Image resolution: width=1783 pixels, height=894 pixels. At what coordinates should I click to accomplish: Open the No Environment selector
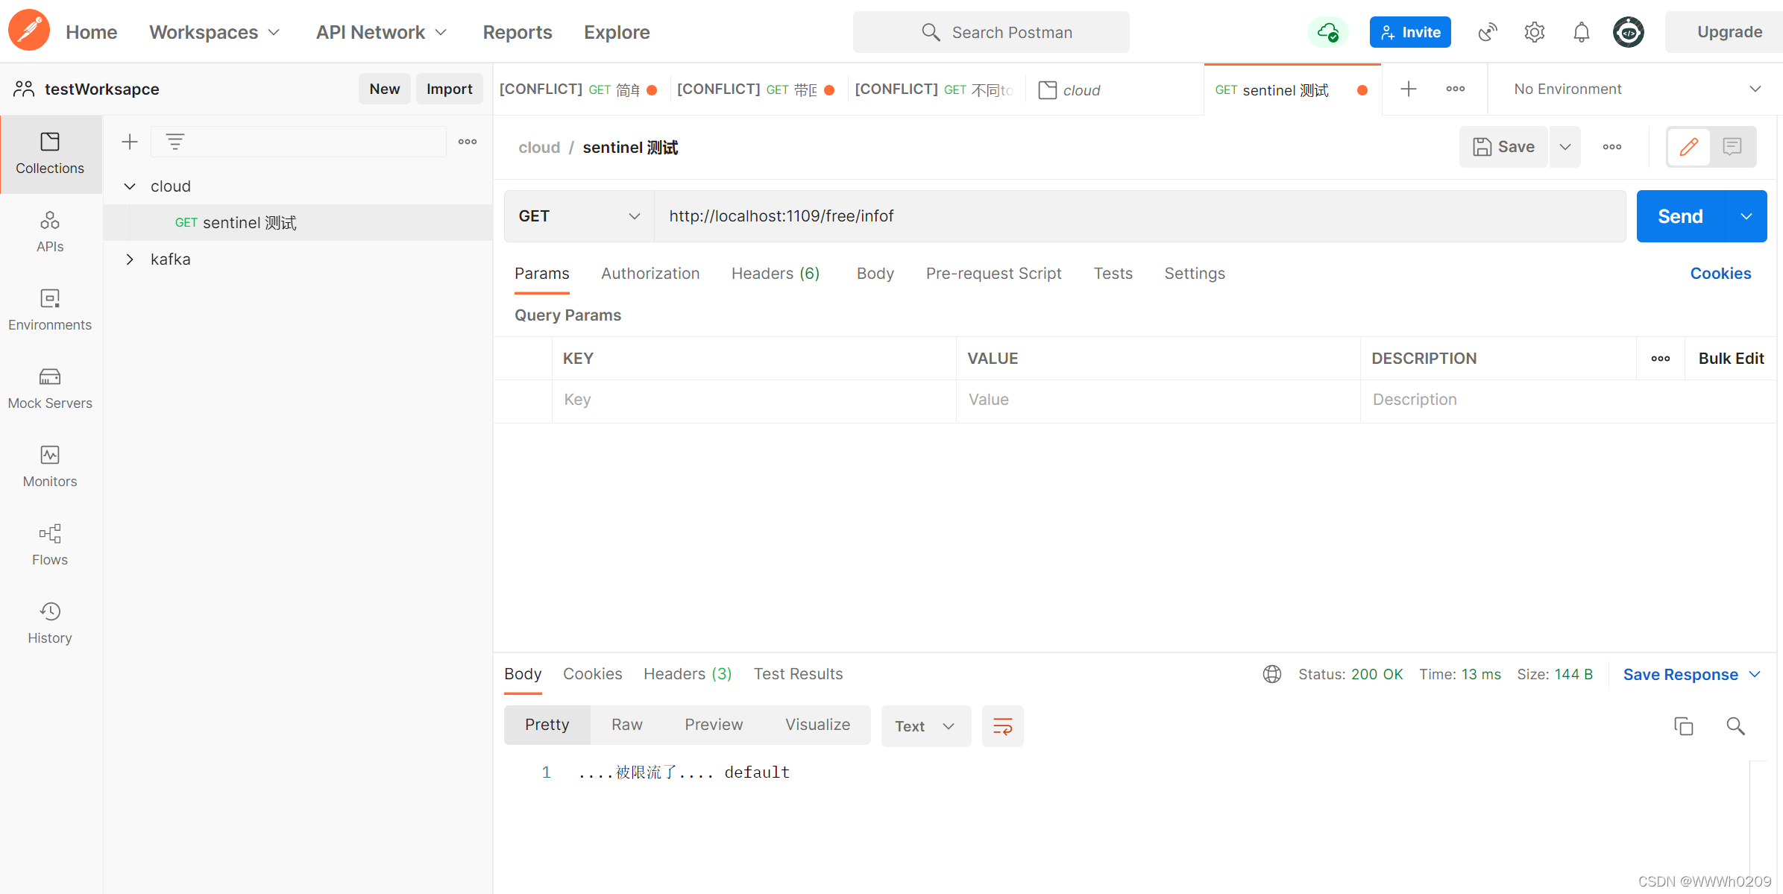pyautogui.click(x=1636, y=89)
